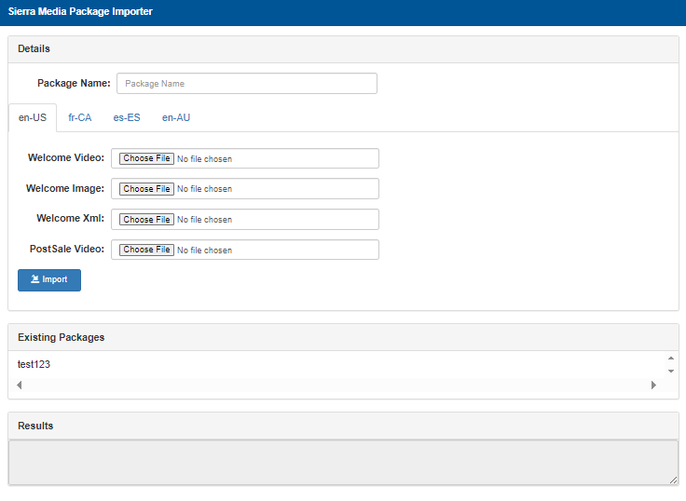This screenshot has width=686, height=501.
Task: Choose File for Welcome Video
Action: coord(146,158)
